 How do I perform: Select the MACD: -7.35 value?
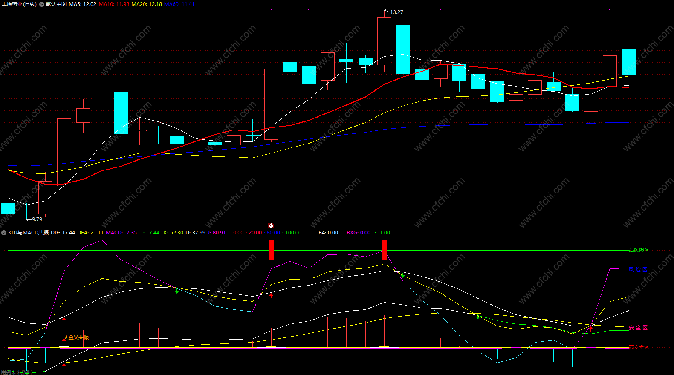click(121, 233)
